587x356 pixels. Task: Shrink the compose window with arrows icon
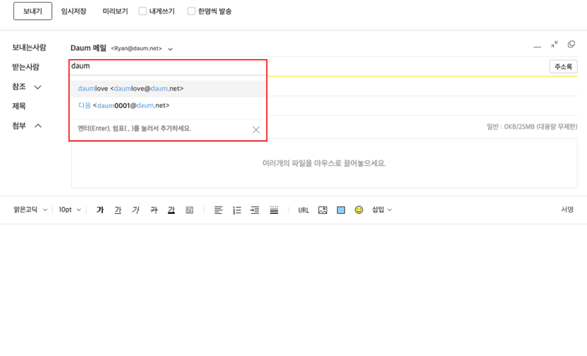[x=555, y=44]
